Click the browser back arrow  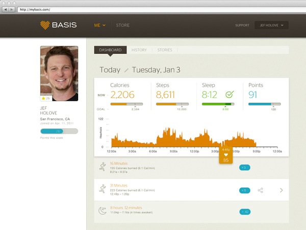pyautogui.click(x=6, y=9)
